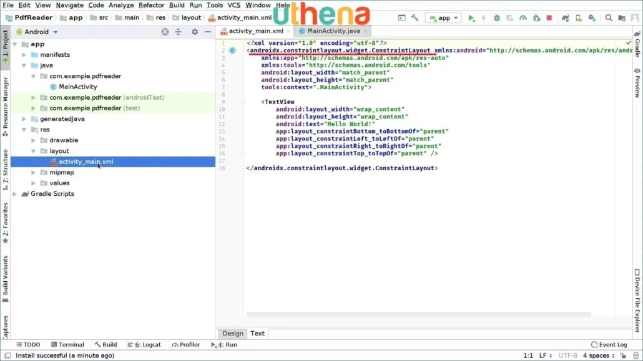Image resolution: width=643 pixels, height=361 pixels.
Task: Click the tool windows icon in status bar corner
Action: (x=7, y=355)
